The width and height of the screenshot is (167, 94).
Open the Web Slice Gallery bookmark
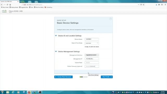[39, 7]
